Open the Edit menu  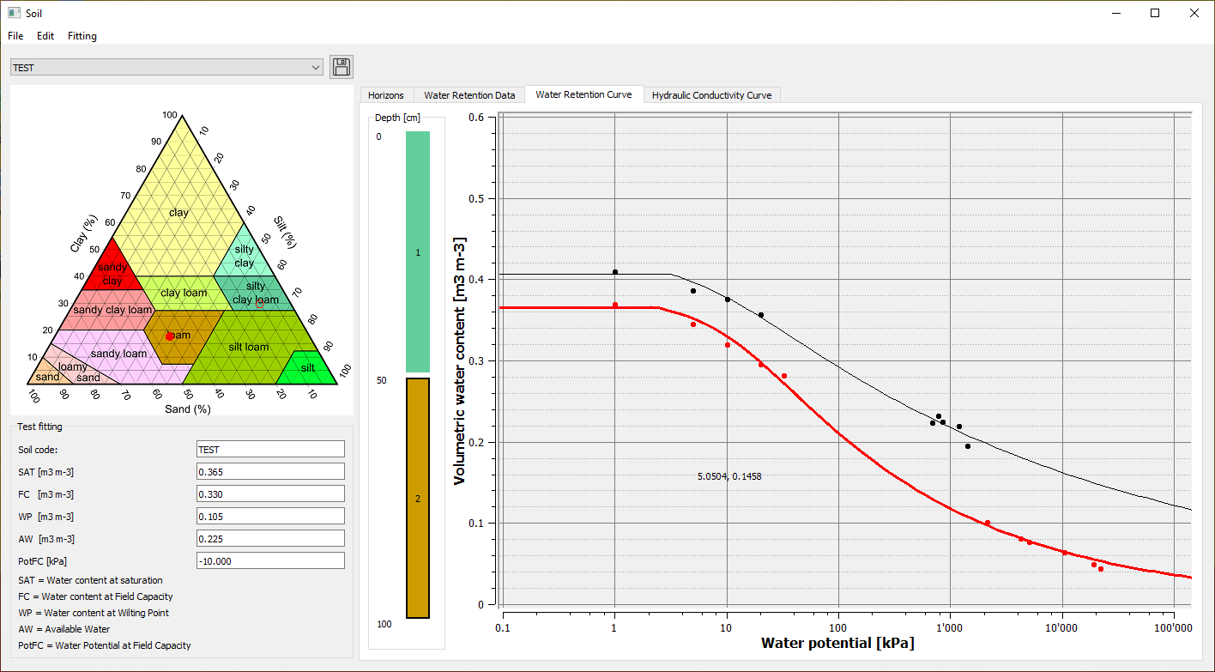point(45,36)
